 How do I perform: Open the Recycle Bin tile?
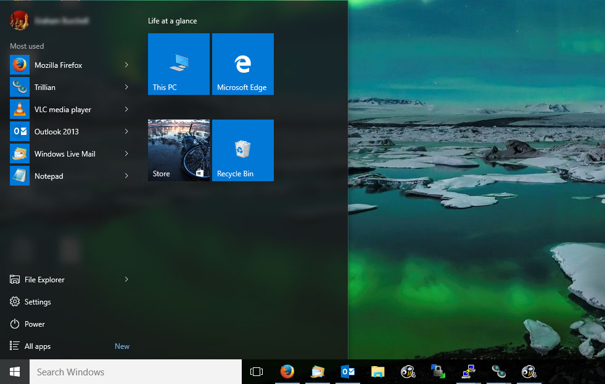[243, 150]
